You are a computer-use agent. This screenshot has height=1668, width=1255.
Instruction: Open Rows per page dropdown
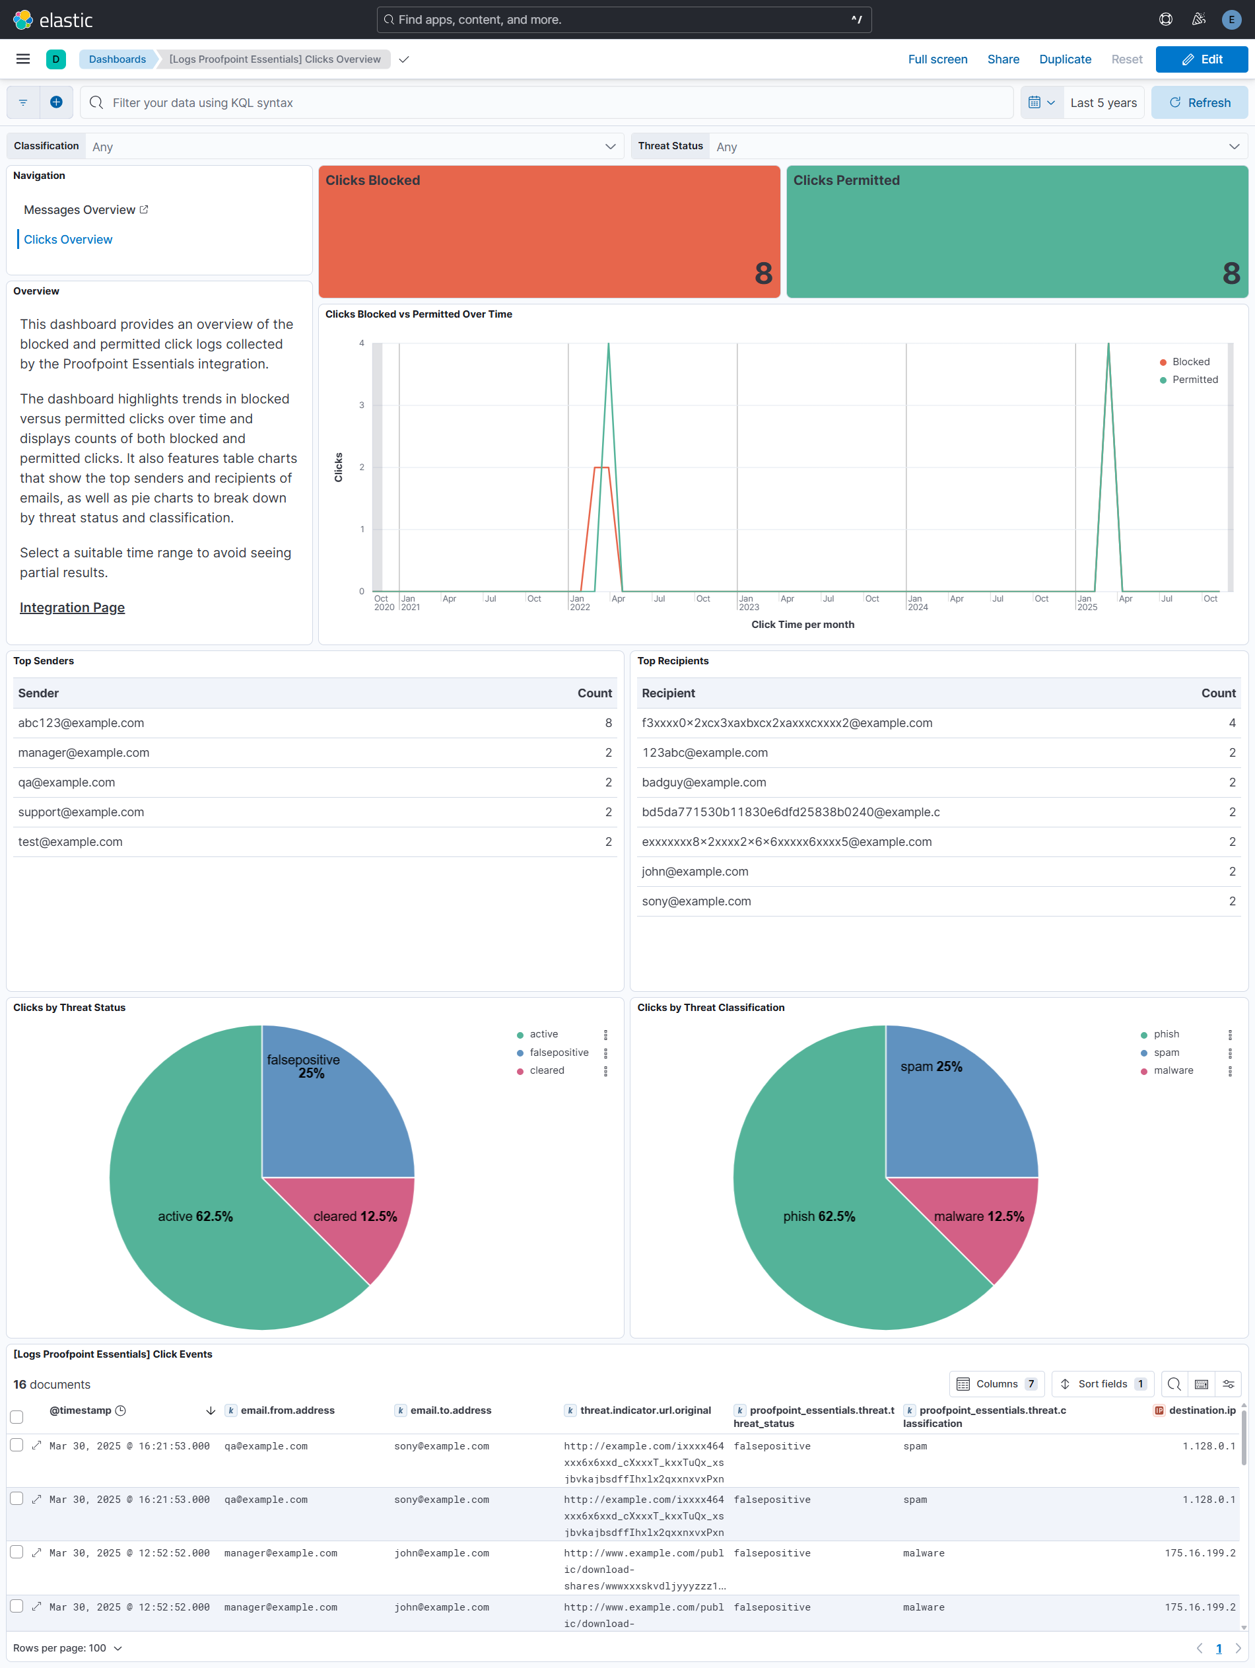click(67, 1648)
